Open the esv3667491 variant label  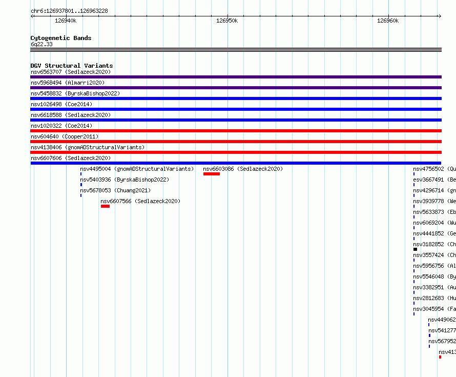(x=434, y=180)
